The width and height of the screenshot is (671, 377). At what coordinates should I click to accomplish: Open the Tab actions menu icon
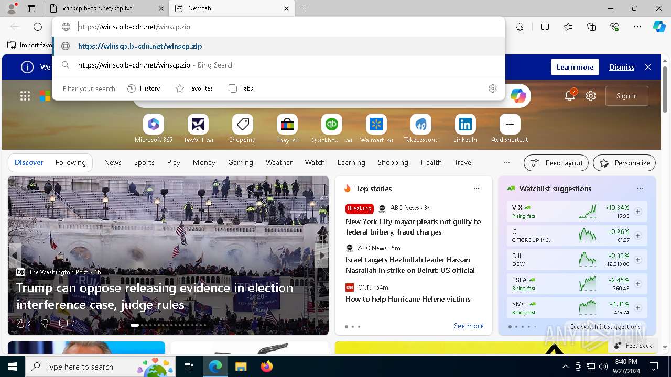tap(31, 8)
